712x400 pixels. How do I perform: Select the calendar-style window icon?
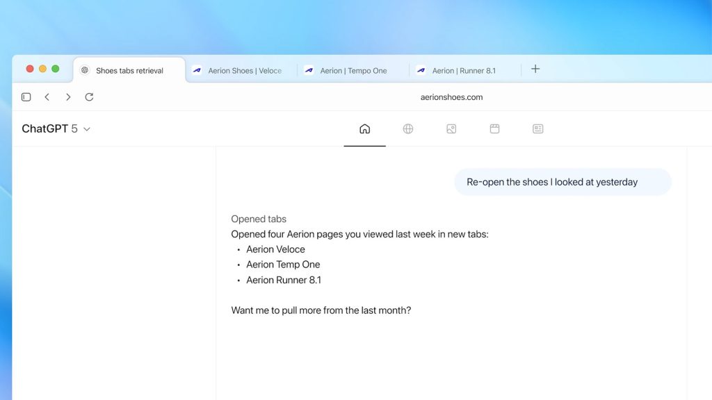(494, 129)
